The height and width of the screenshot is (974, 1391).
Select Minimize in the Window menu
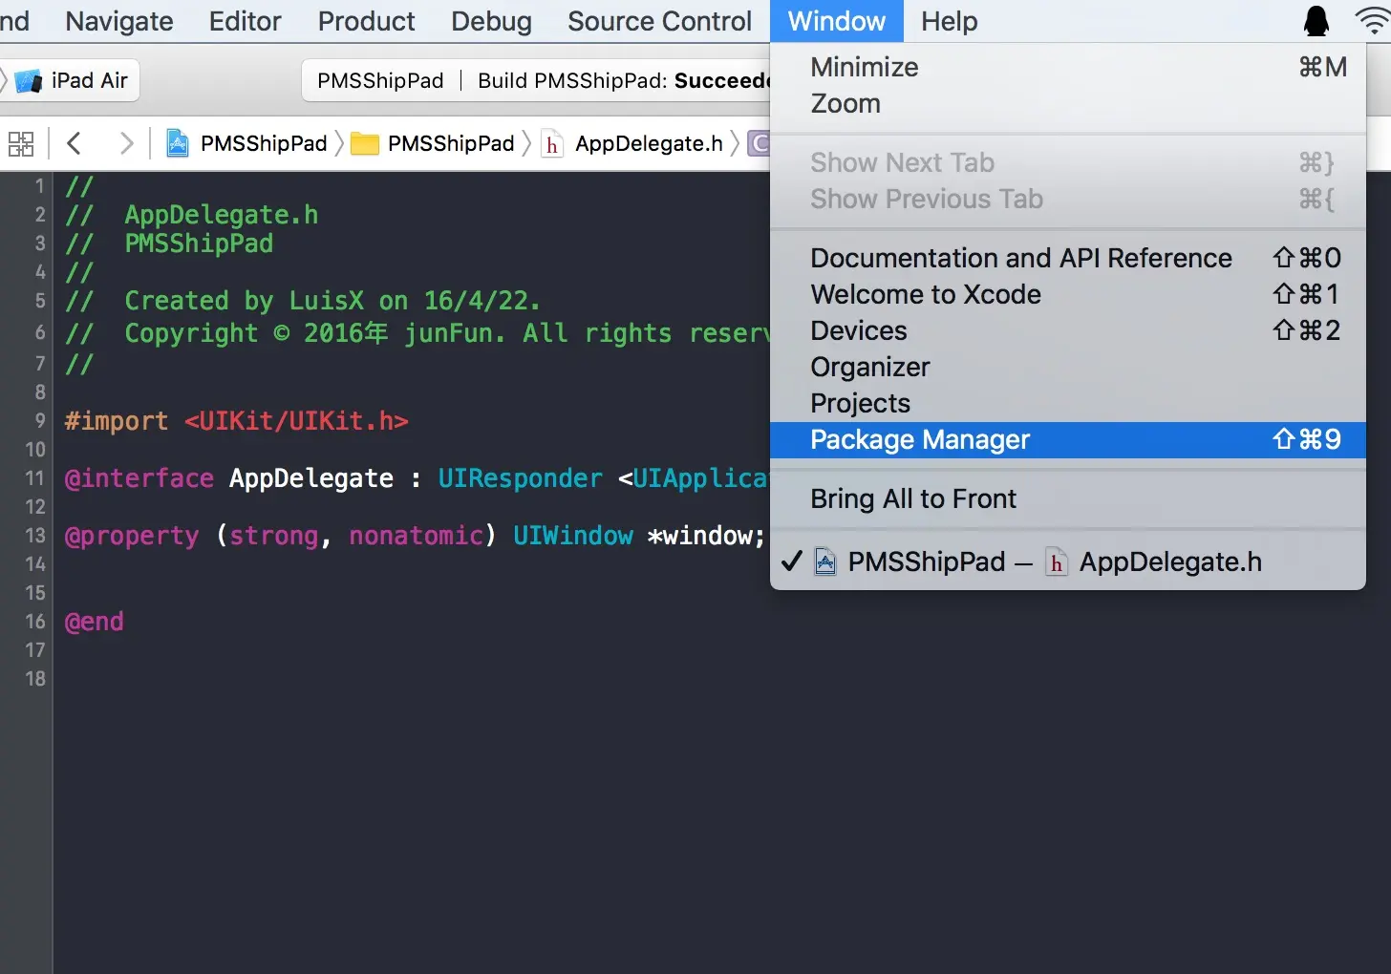[1068, 67]
